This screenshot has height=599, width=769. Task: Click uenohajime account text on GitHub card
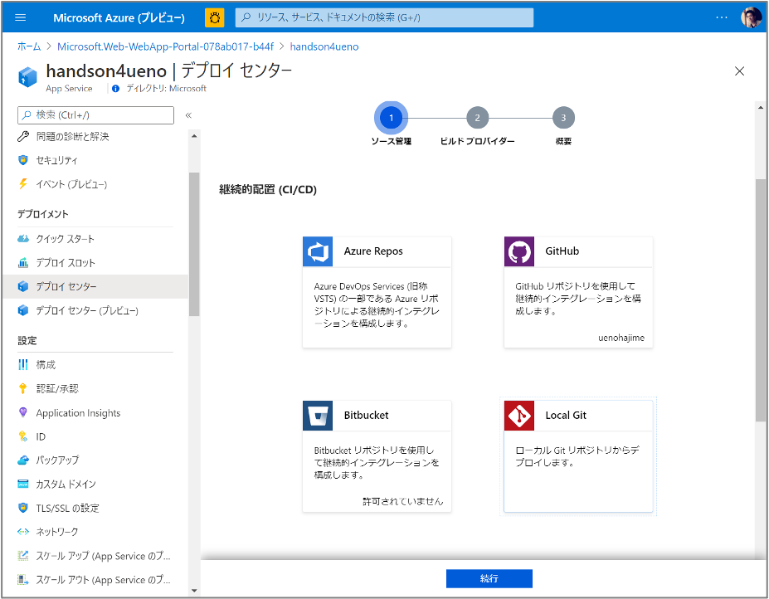click(x=621, y=338)
